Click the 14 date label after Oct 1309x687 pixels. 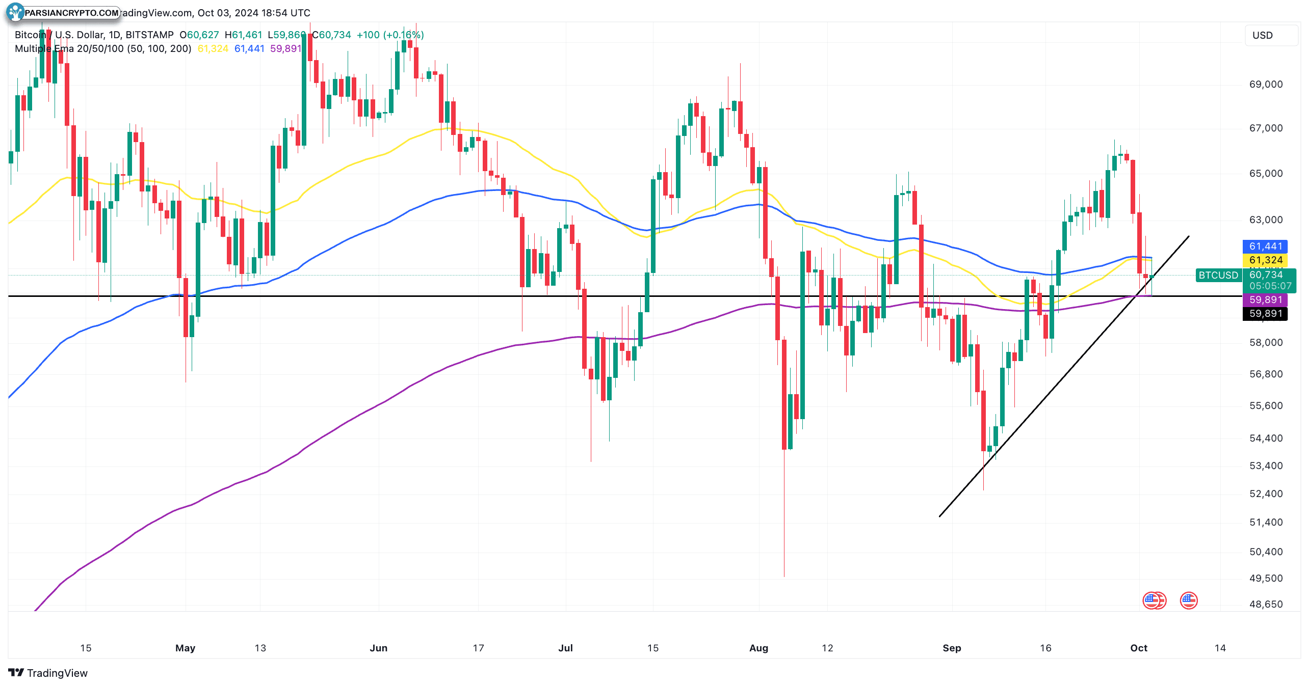[x=1220, y=648]
